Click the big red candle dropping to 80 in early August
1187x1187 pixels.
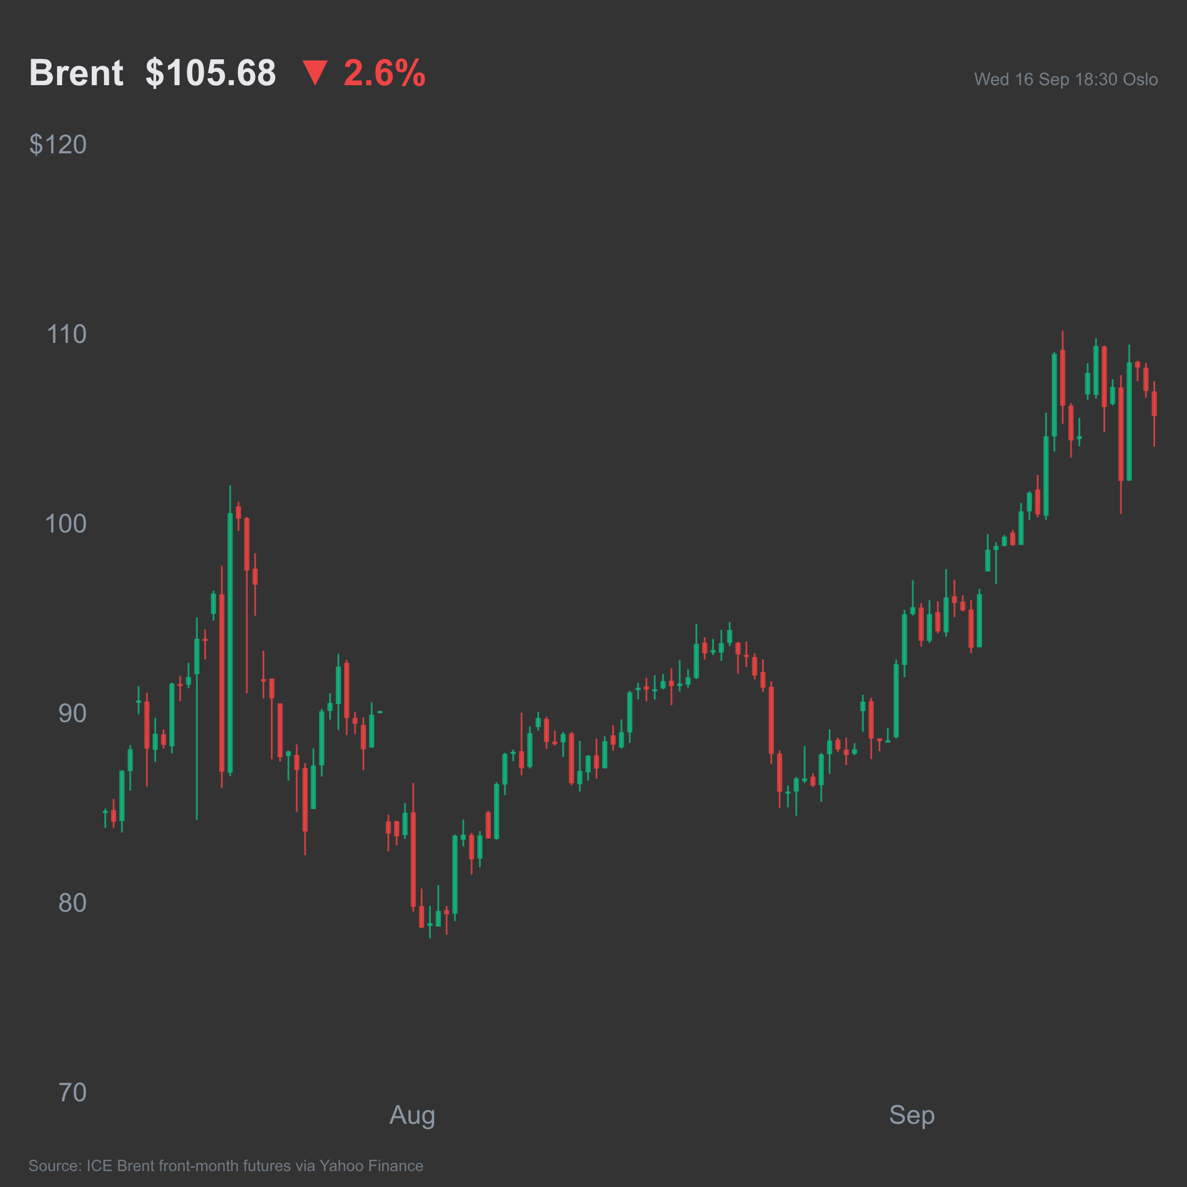[413, 847]
